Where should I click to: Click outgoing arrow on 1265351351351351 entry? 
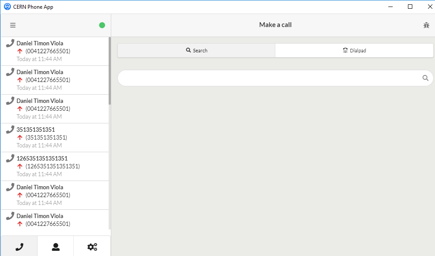20,166
